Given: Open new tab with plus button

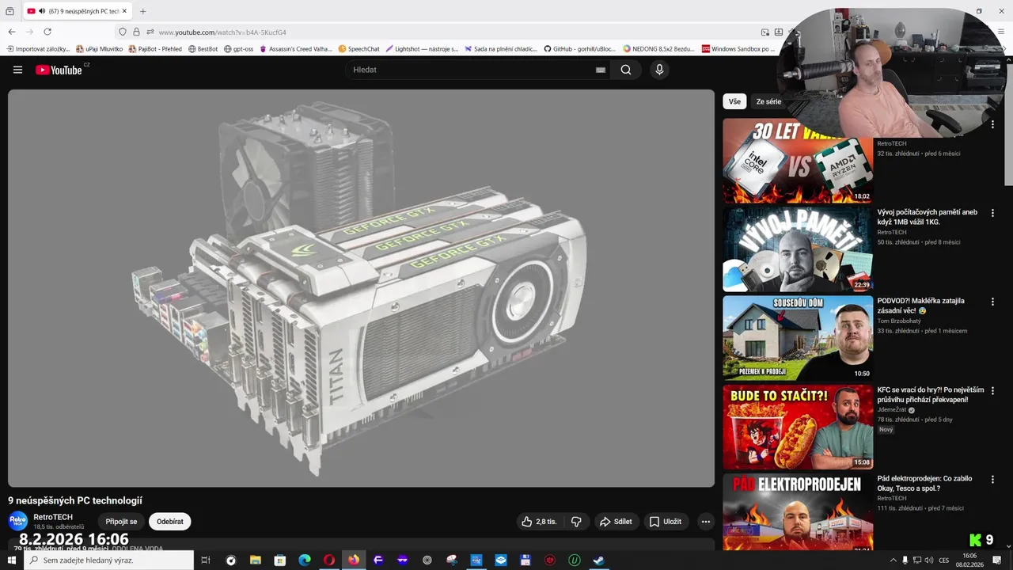Looking at the screenshot, I should [x=143, y=11].
